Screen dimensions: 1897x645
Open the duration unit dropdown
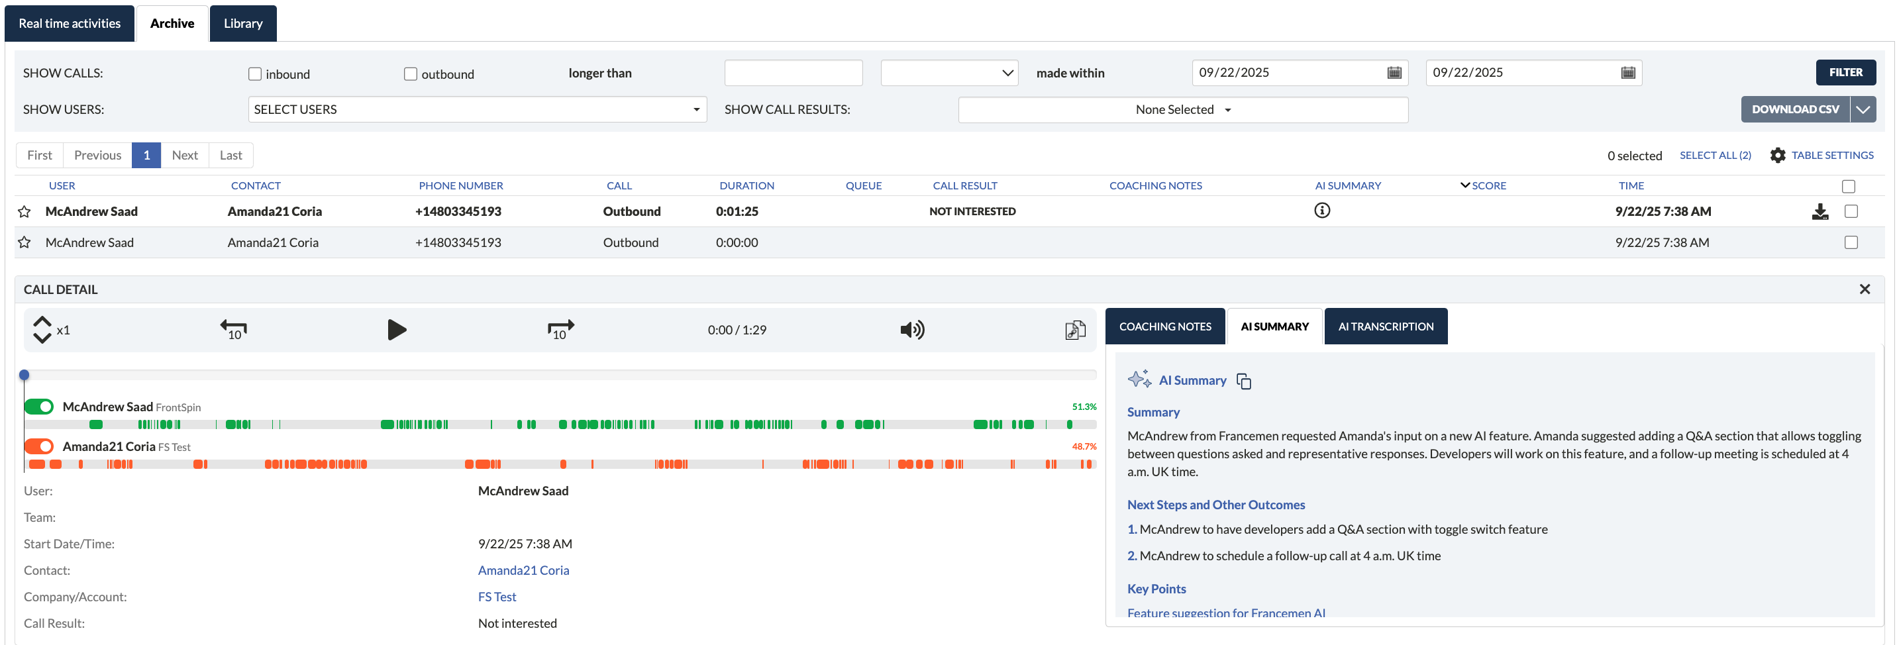[949, 73]
